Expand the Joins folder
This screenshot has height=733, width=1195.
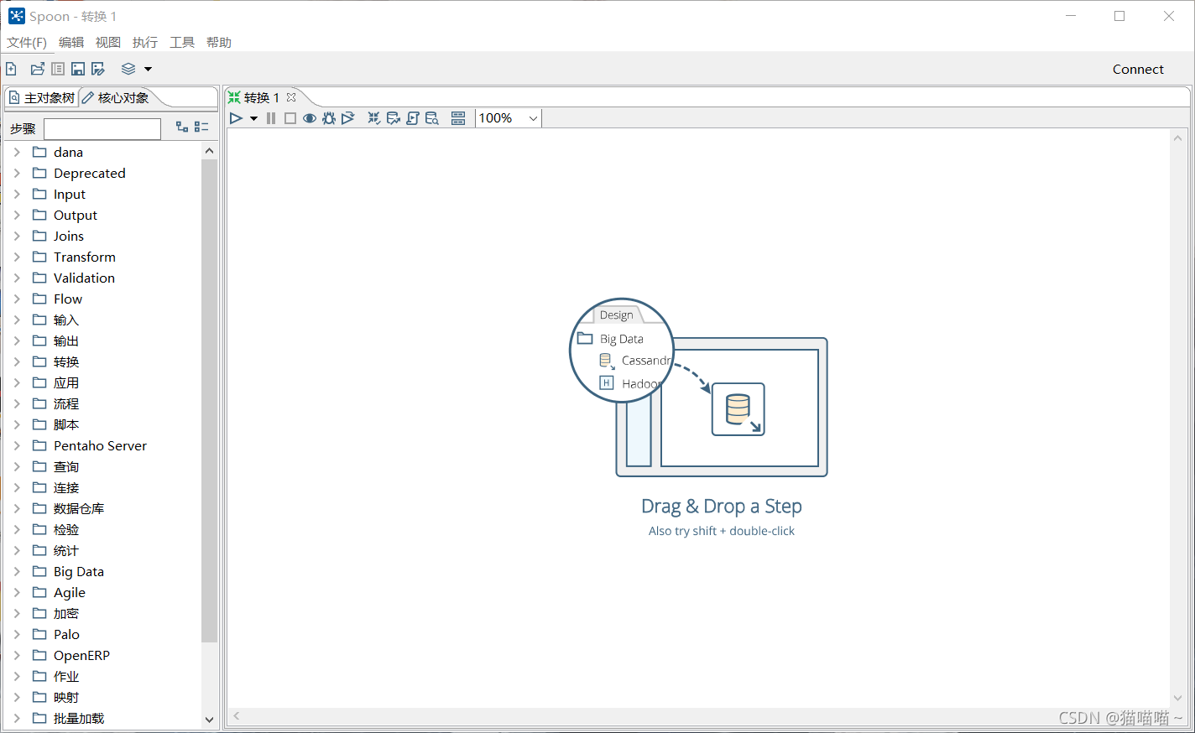[x=17, y=236]
